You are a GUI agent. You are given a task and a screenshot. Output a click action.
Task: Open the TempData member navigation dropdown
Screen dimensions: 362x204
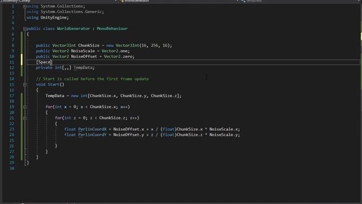[x=300, y=1]
